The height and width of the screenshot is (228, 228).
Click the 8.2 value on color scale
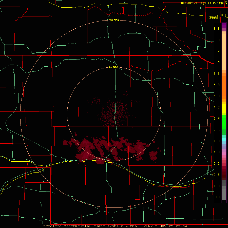pyautogui.click(x=217, y=51)
